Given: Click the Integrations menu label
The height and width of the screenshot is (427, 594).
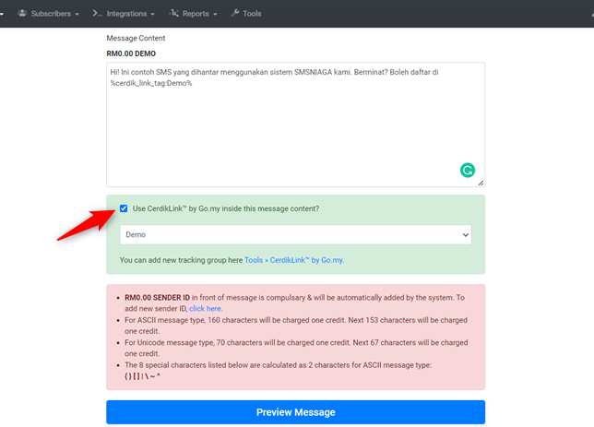Looking at the screenshot, I should (125, 14).
